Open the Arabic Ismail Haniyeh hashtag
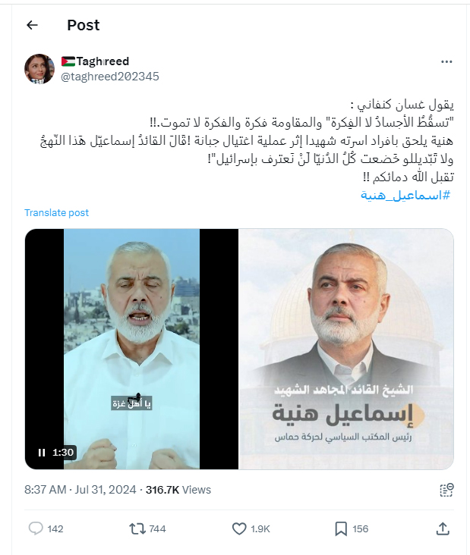The image size is (470, 555). pos(405,195)
